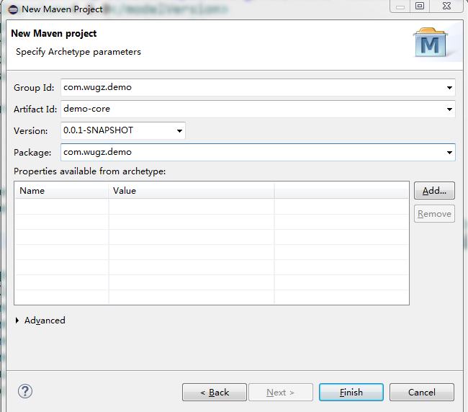
Task: Click the Maven M wizard banner icon
Action: [430, 42]
